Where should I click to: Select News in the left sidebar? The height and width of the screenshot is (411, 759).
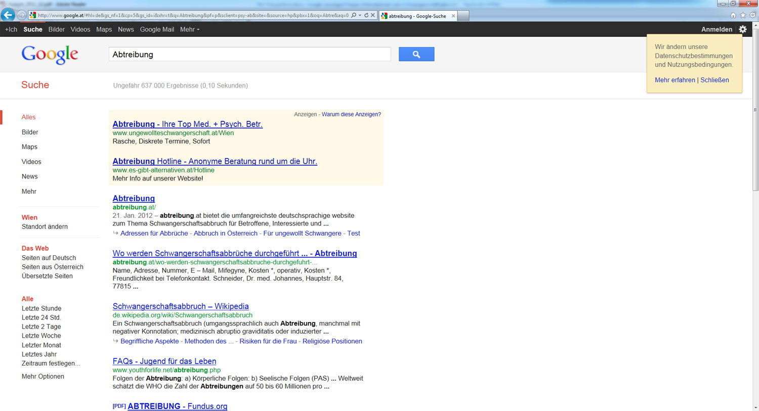click(x=30, y=176)
